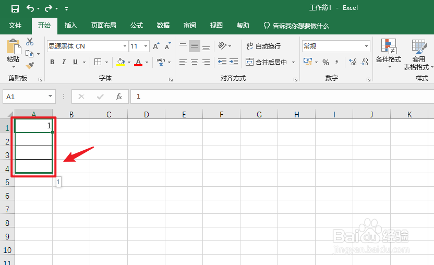
Task: Switch to the 插入 tab
Action: click(x=70, y=26)
